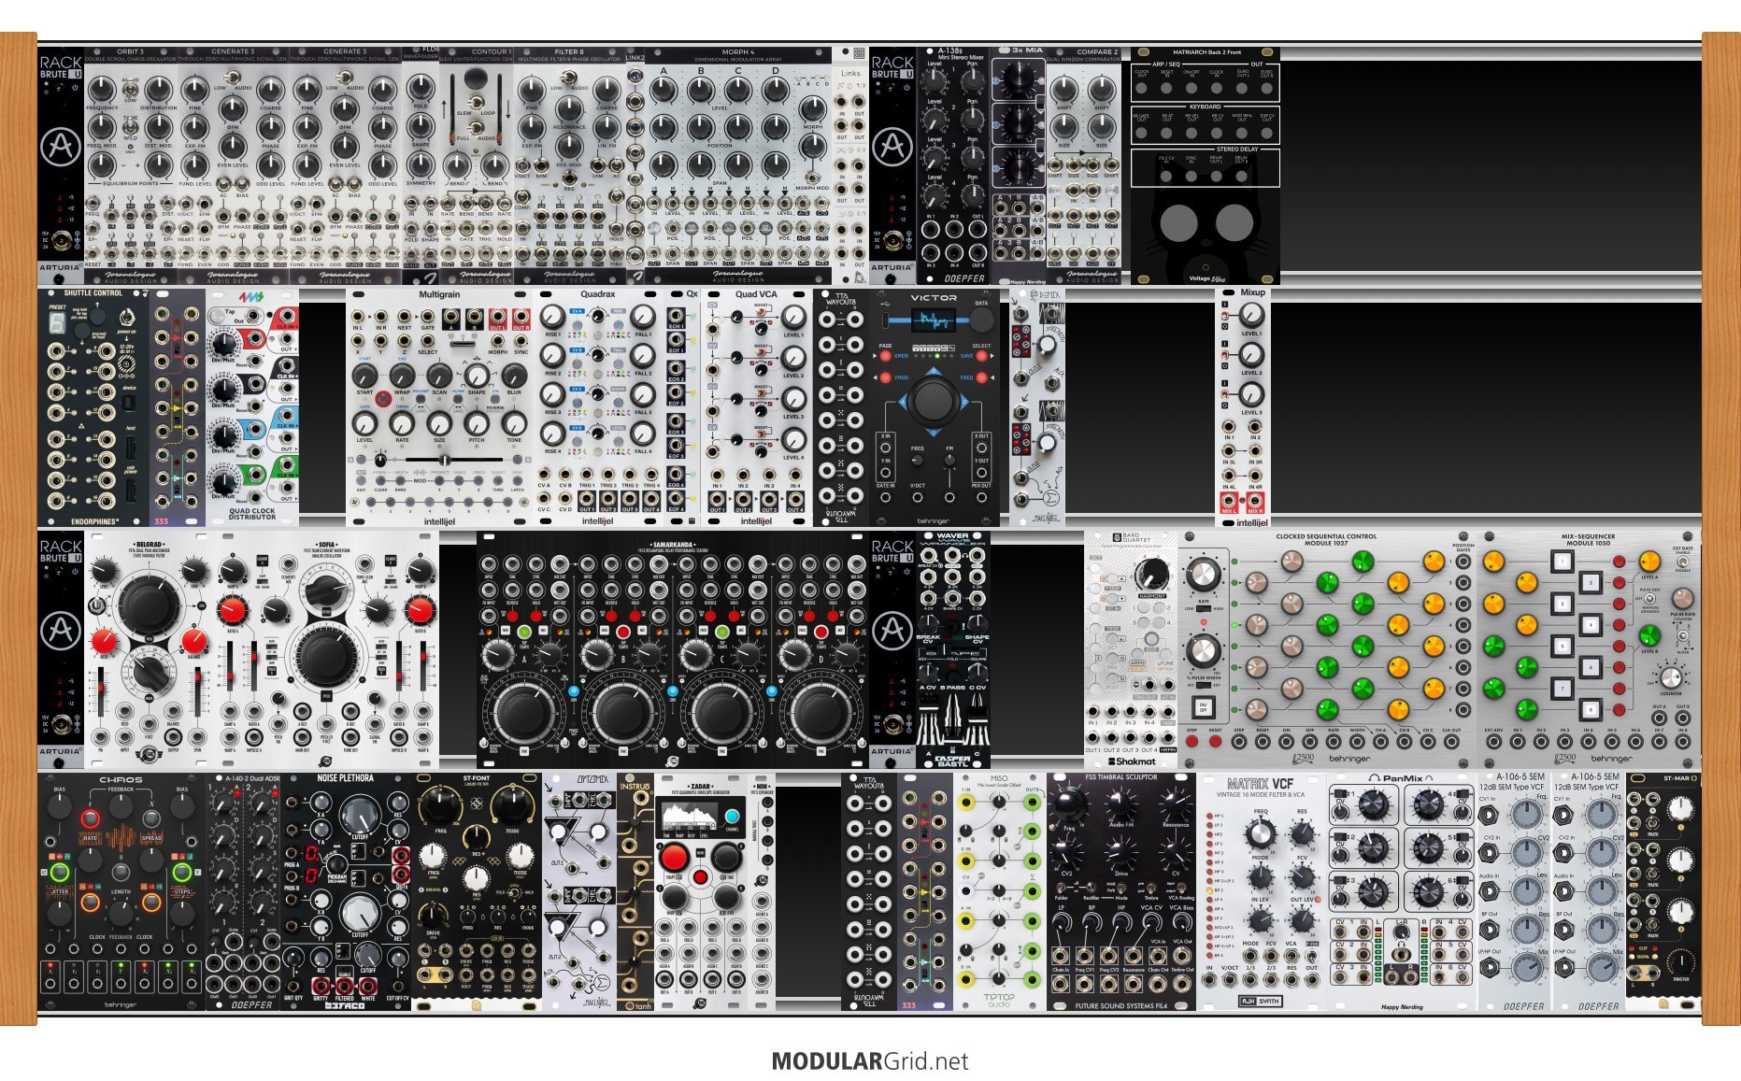Click the FSS Timbral Sculptor Freq knob
This screenshot has width=1741, height=1081.
tap(1071, 803)
